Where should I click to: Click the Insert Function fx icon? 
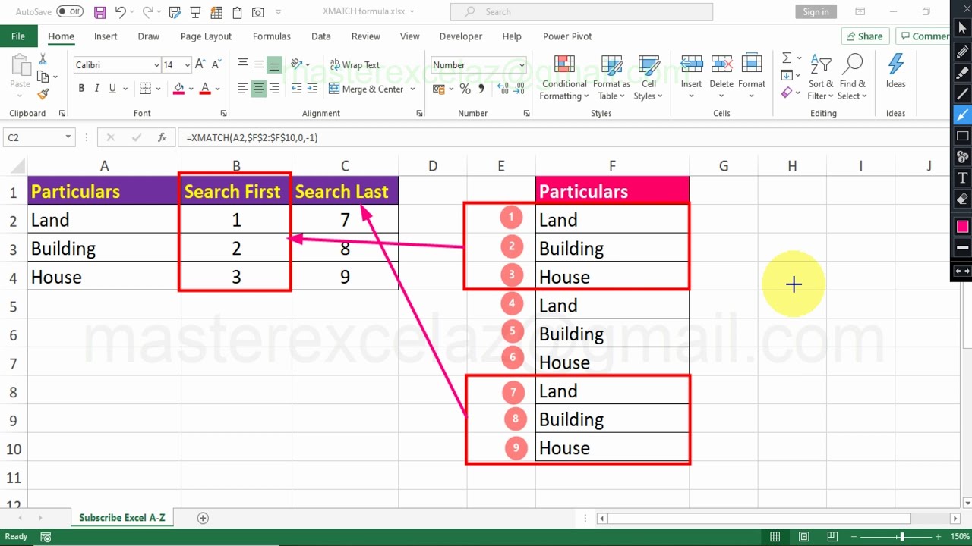(x=162, y=137)
